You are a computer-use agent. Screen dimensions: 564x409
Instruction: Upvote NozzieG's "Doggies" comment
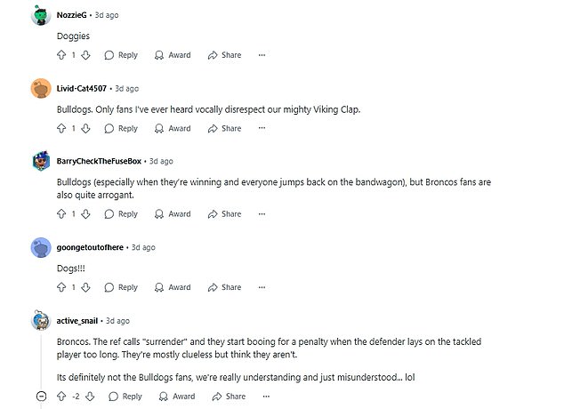coord(61,55)
